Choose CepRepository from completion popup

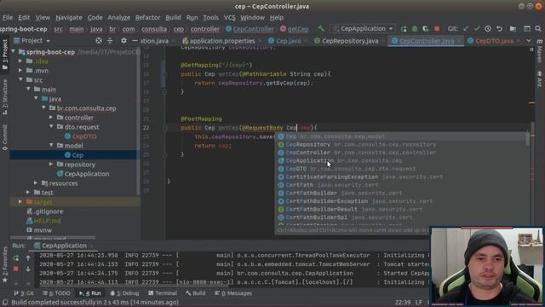point(401,144)
